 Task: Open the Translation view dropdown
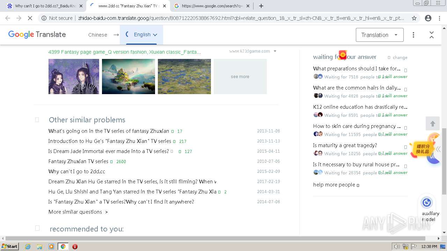coord(380,35)
